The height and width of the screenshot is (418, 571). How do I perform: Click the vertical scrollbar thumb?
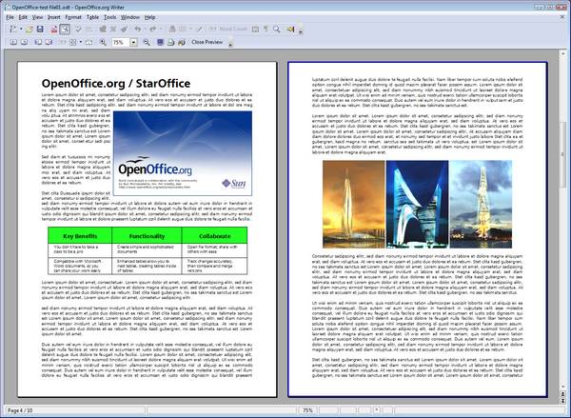(x=562, y=155)
